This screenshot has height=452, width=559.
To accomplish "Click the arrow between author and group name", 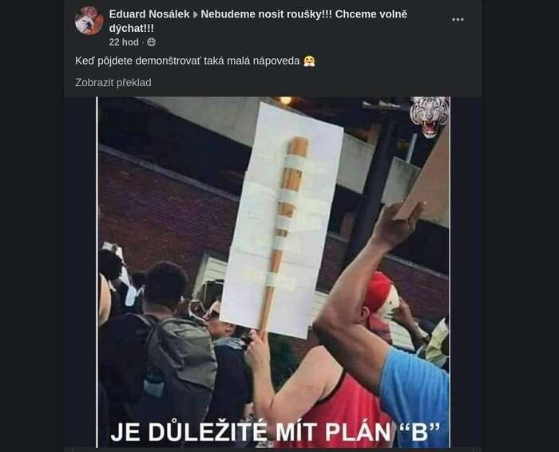I will [195, 14].
